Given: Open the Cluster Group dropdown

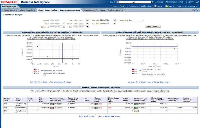Looking at the screenshot, I should (143, 20).
